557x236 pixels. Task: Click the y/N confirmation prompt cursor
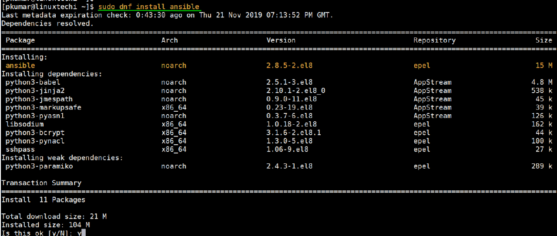[x=84, y=233]
